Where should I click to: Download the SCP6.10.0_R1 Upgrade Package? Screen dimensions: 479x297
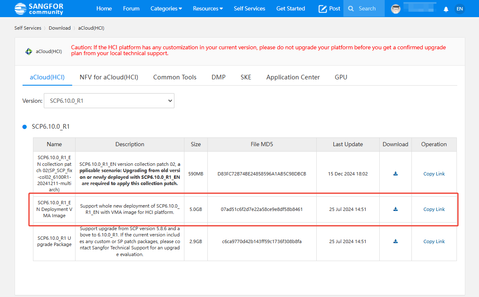click(x=395, y=241)
